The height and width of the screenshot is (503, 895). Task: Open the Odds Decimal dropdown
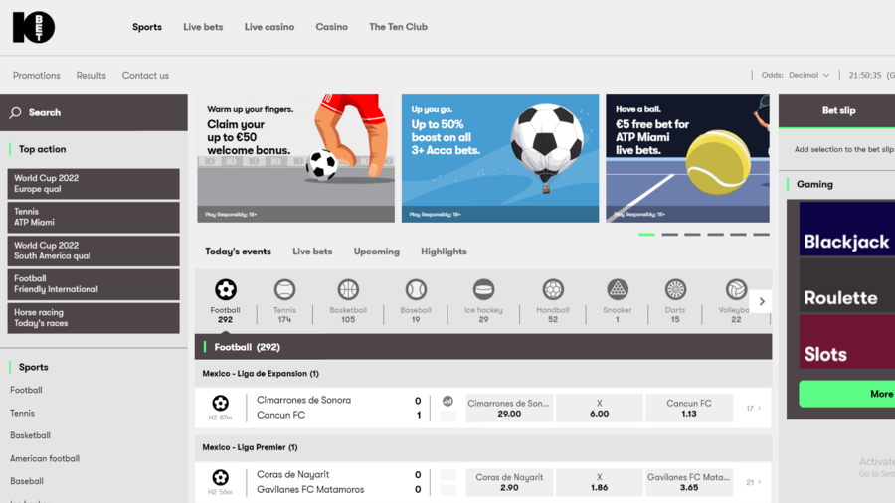tap(796, 76)
